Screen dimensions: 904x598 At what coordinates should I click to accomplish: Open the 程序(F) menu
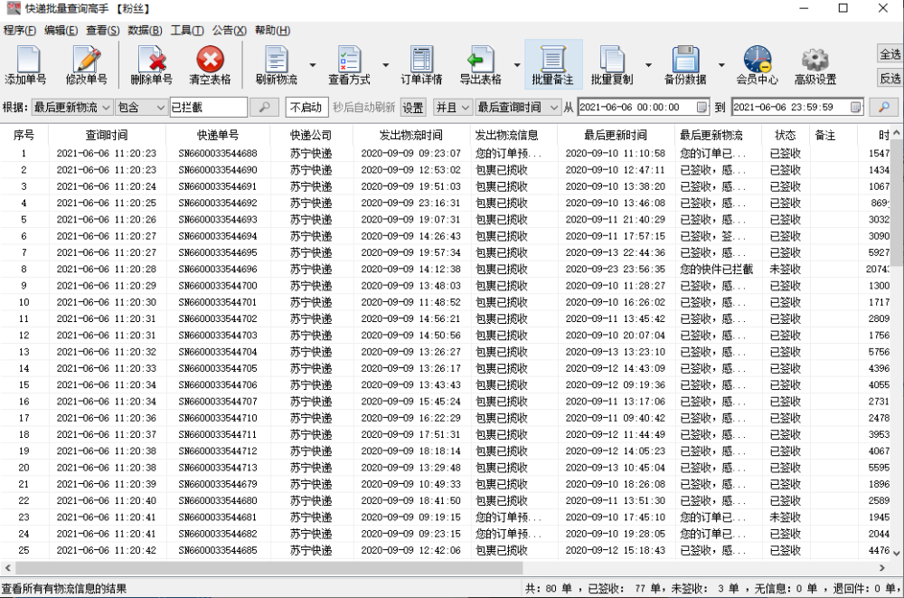[x=20, y=31]
